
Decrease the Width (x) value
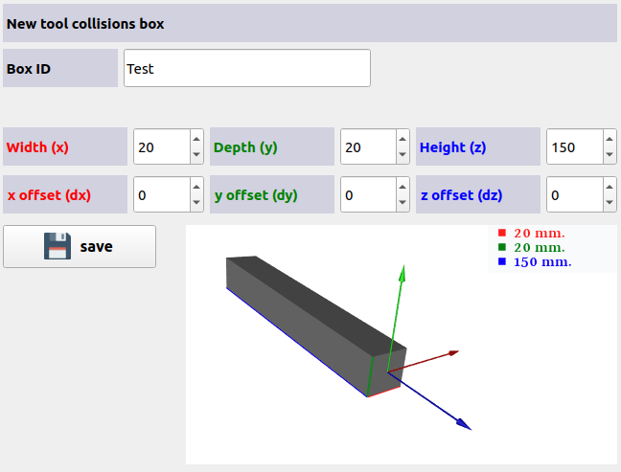click(196, 155)
